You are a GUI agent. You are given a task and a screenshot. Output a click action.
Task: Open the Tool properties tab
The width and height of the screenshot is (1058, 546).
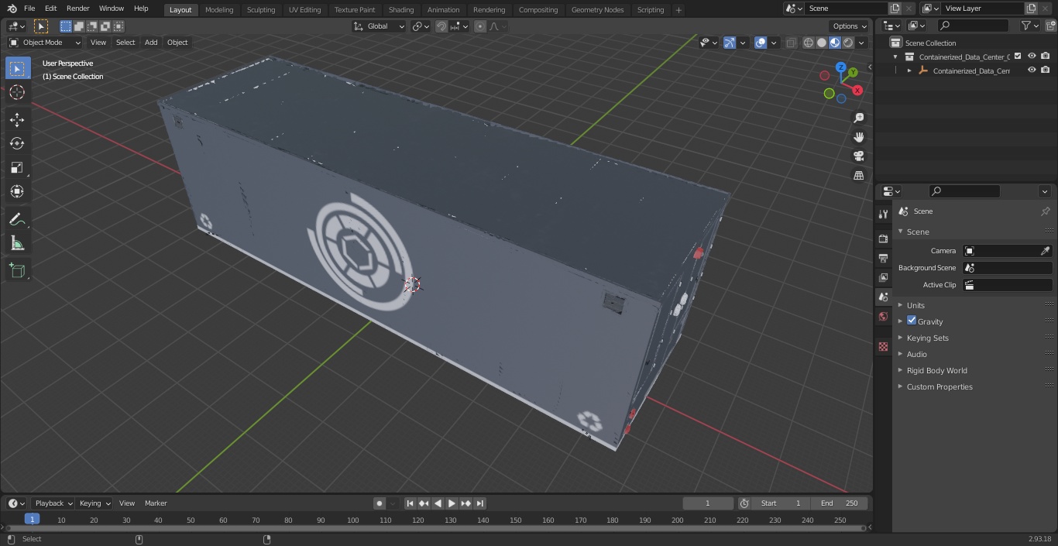[883, 215]
